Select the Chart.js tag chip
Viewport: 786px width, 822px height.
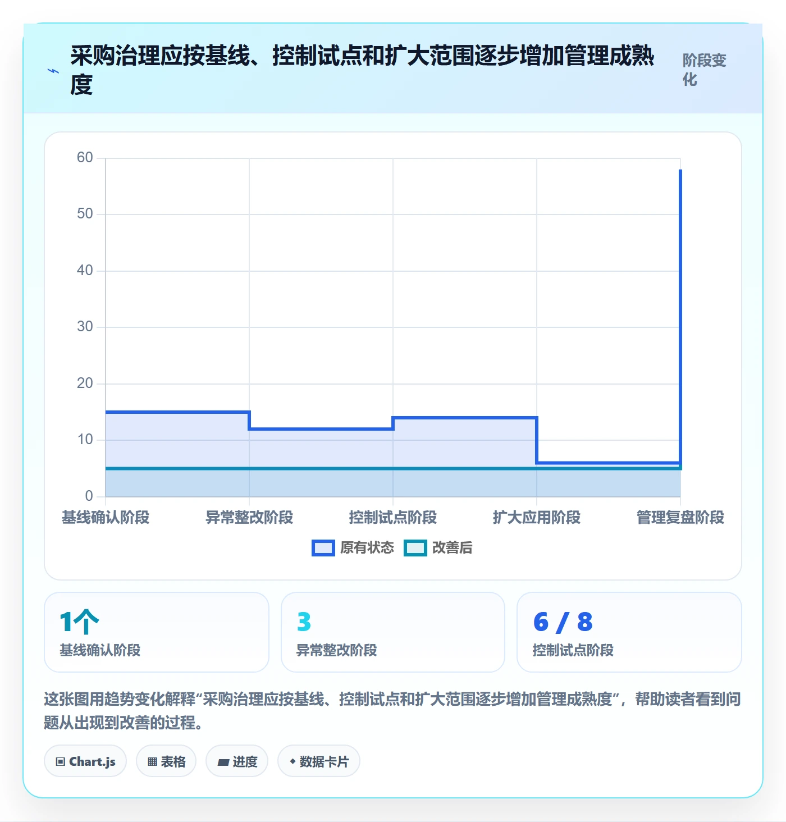(x=85, y=761)
